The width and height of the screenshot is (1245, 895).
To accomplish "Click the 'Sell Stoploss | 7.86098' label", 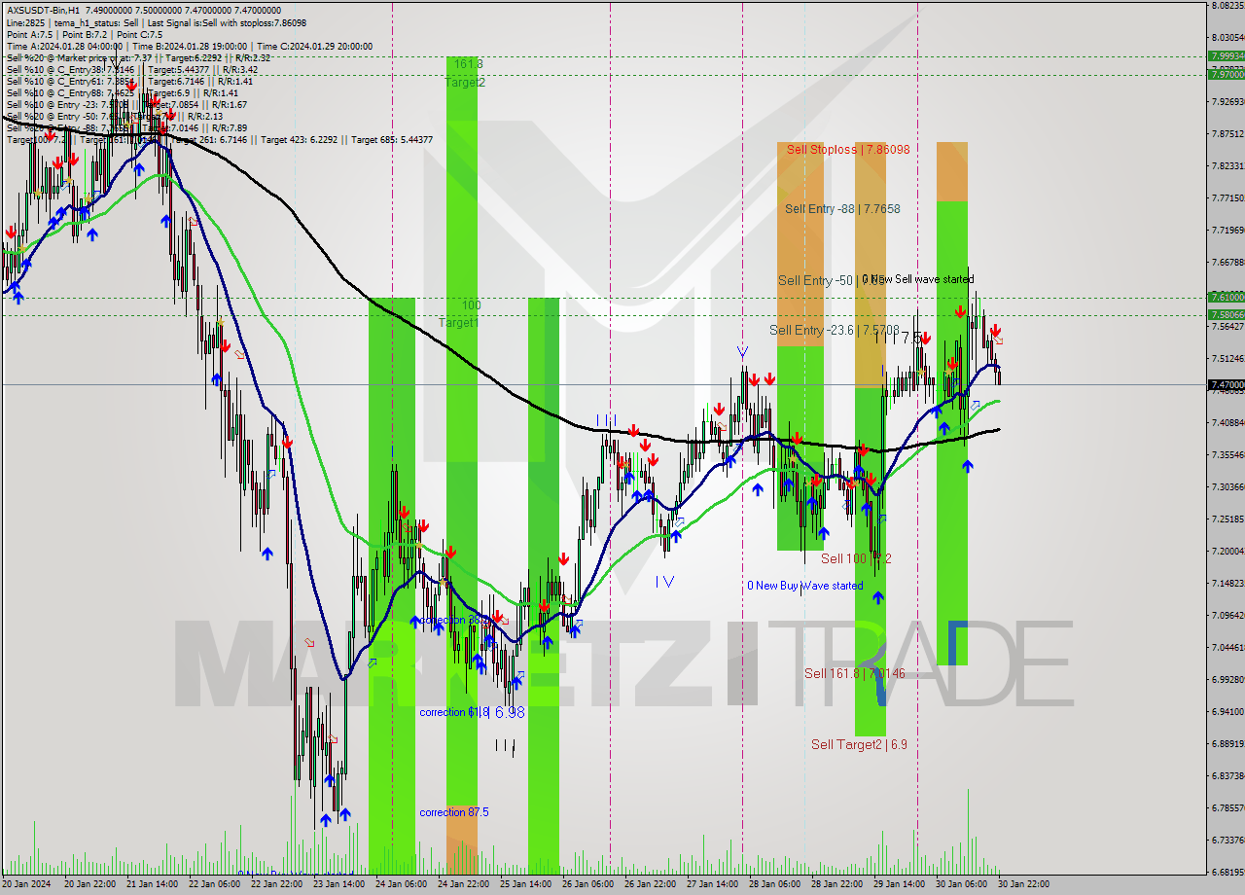I will coord(848,150).
